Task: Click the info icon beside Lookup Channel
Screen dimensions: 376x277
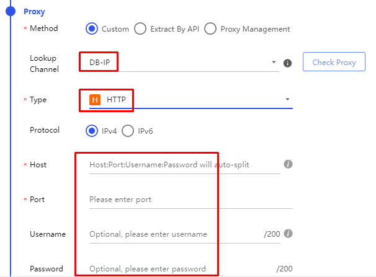Action: (x=287, y=63)
